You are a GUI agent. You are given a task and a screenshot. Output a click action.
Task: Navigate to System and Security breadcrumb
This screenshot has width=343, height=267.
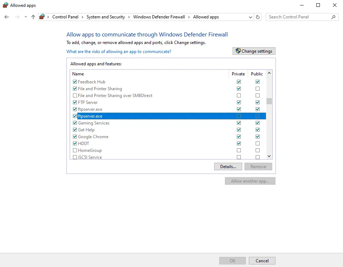click(106, 17)
